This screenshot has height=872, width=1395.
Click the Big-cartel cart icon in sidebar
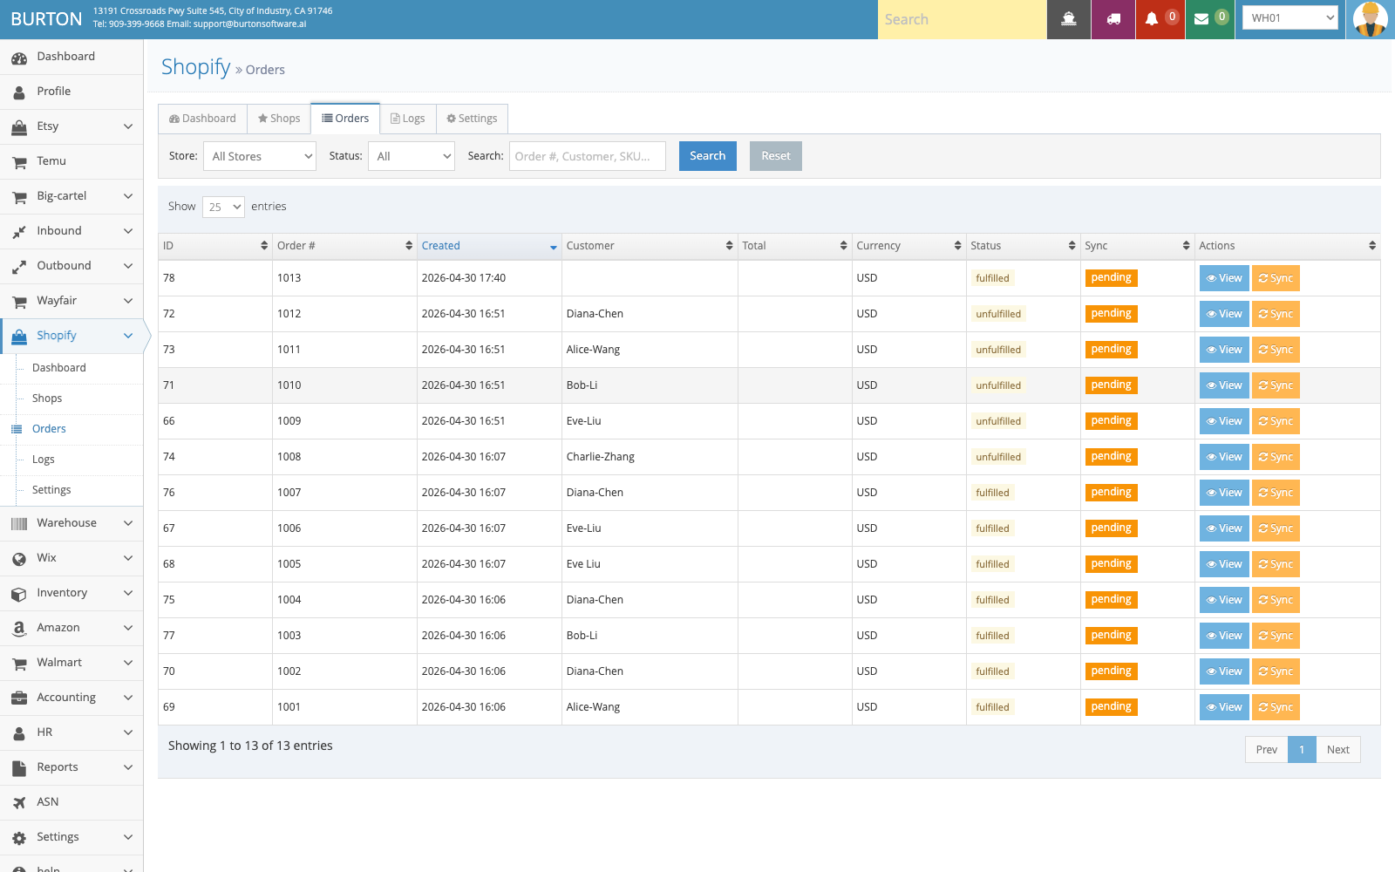pyautogui.click(x=19, y=197)
